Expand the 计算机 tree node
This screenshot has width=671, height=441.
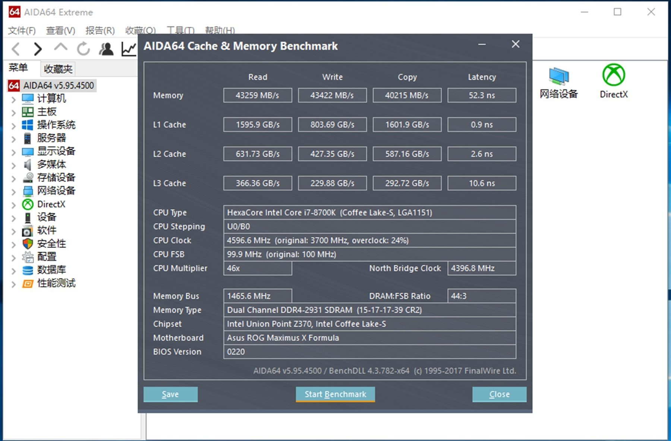tap(13, 100)
